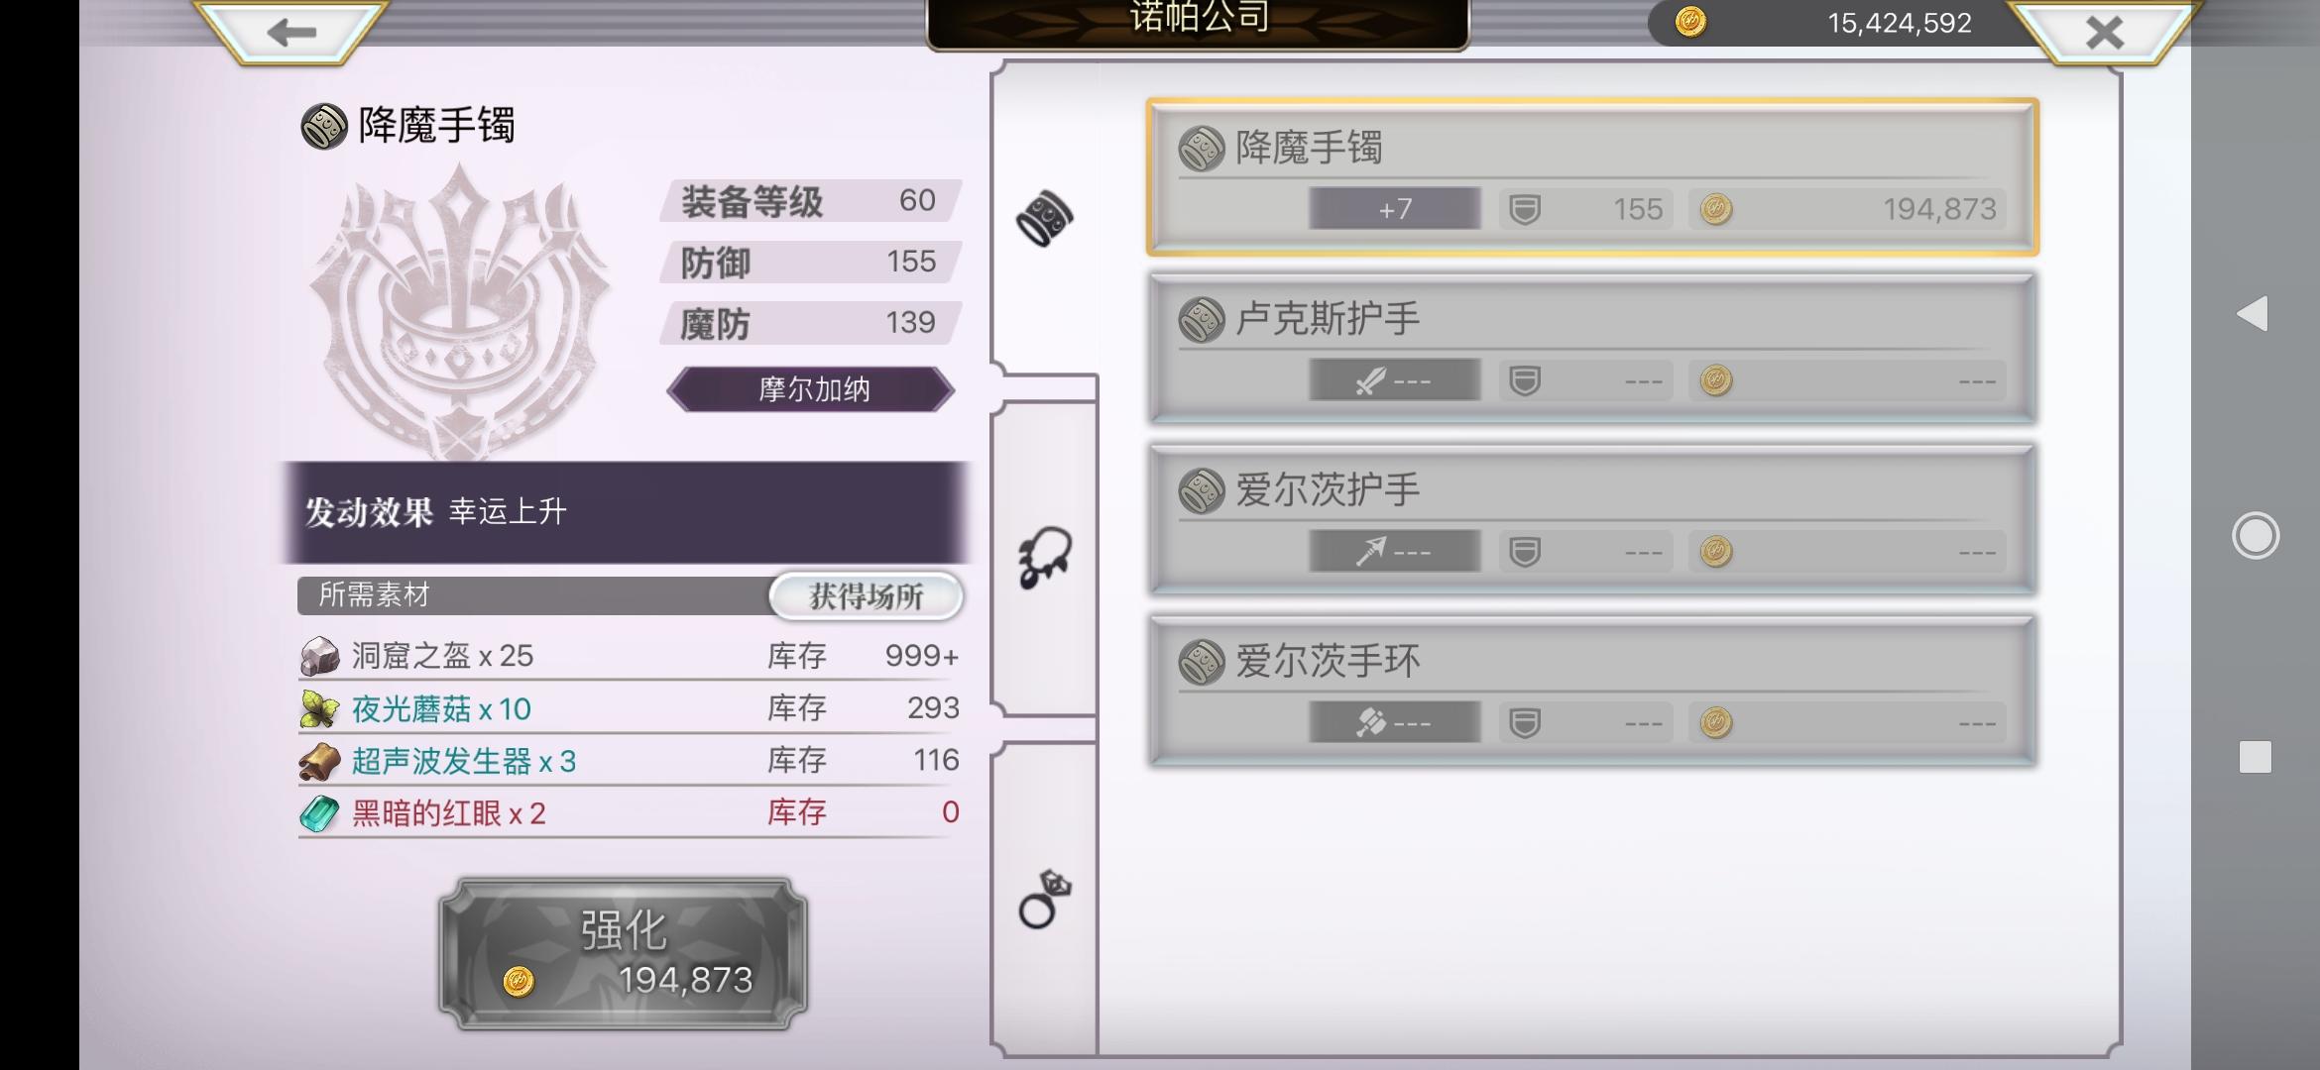The height and width of the screenshot is (1070, 2320).
Task: Select the bracelet category tab icon
Action: [x=1045, y=218]
